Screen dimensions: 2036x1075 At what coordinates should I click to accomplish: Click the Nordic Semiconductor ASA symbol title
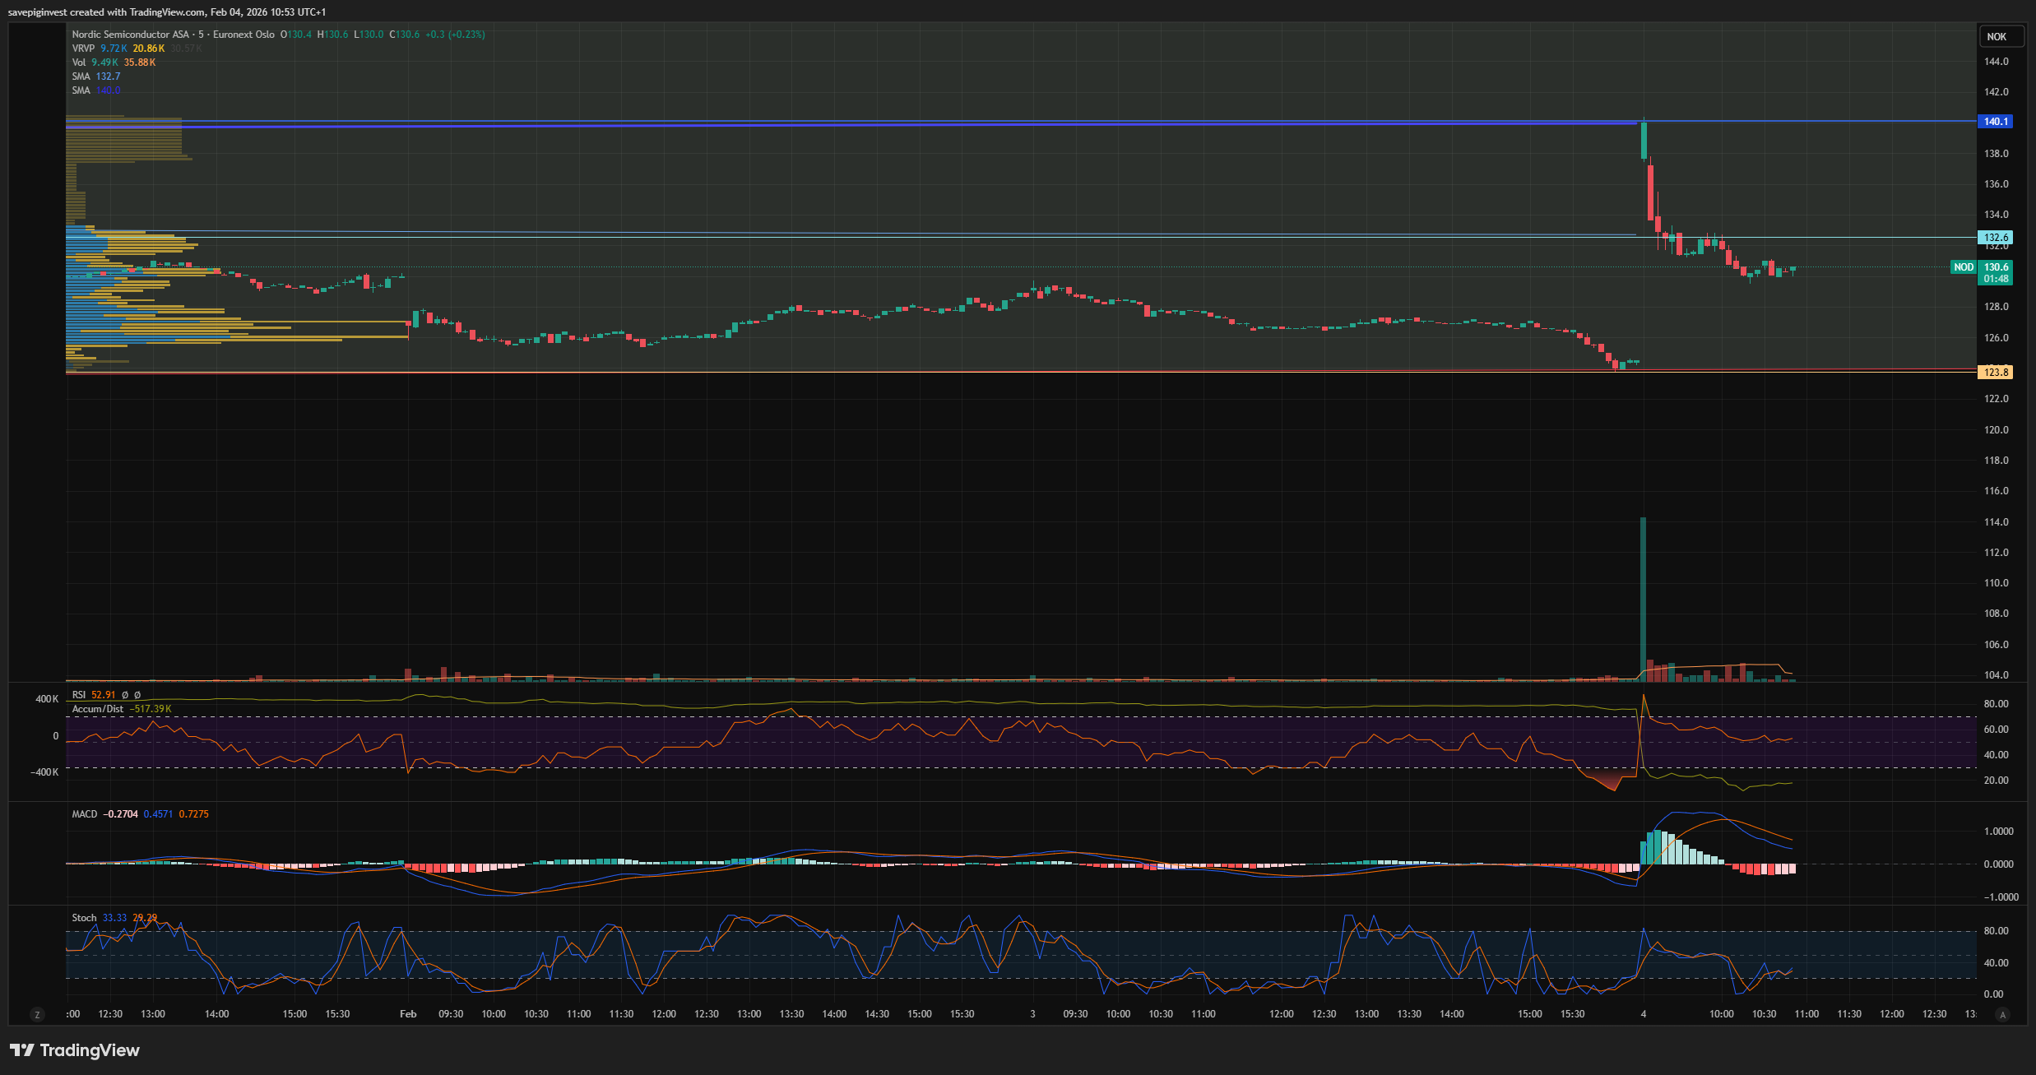click(x=130, y=35)
